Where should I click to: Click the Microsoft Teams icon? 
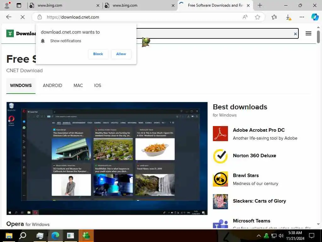[x=220, y=224]
